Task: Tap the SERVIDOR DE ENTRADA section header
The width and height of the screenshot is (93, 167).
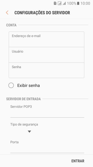Action: 23,99
